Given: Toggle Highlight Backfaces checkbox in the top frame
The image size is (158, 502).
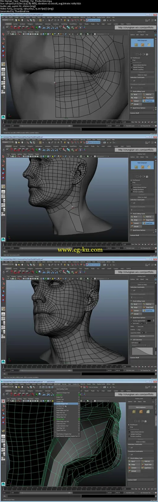Looking at the screenshot, I should (132, 67).
